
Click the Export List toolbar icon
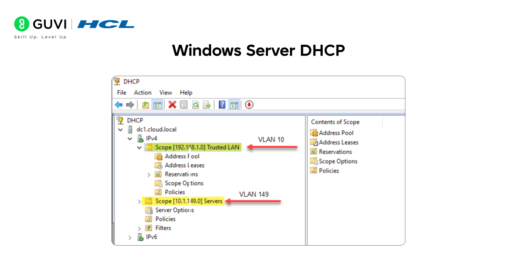click(x=206, y=105)
